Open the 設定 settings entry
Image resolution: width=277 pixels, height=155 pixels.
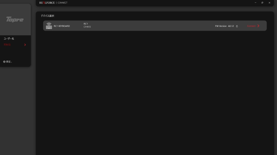pos(9,62)
